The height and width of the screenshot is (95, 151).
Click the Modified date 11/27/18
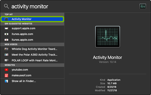(x=112, y=90)
